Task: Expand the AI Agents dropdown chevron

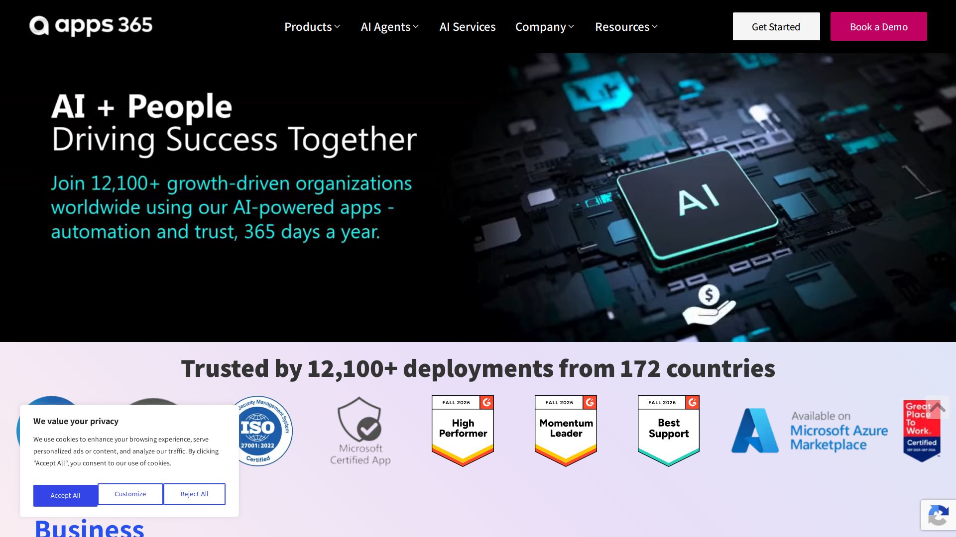Action: 416,27
